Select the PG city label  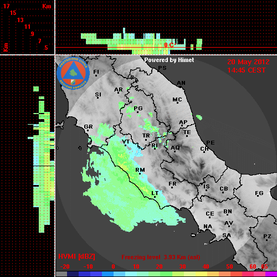pyautogui.click(x=138, y=108)
